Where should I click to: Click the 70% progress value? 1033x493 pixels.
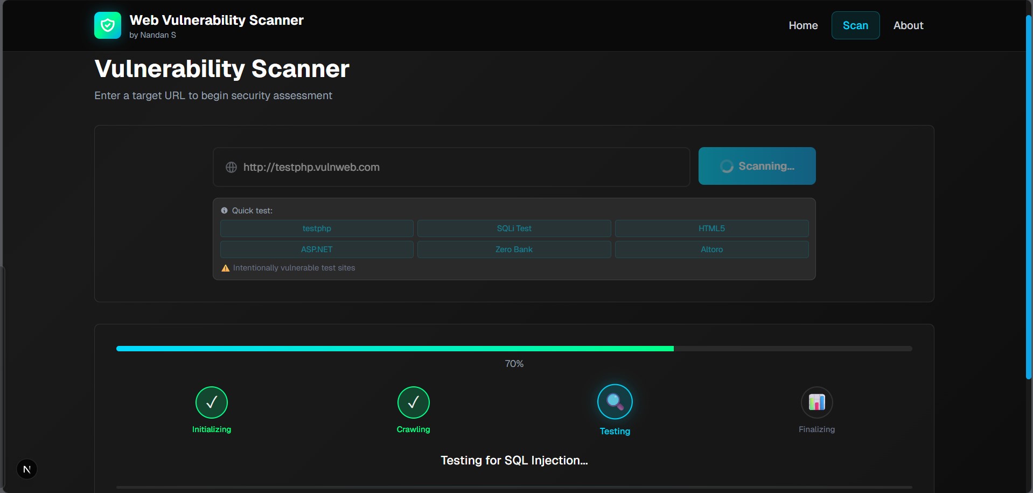(x=514, y=364)
